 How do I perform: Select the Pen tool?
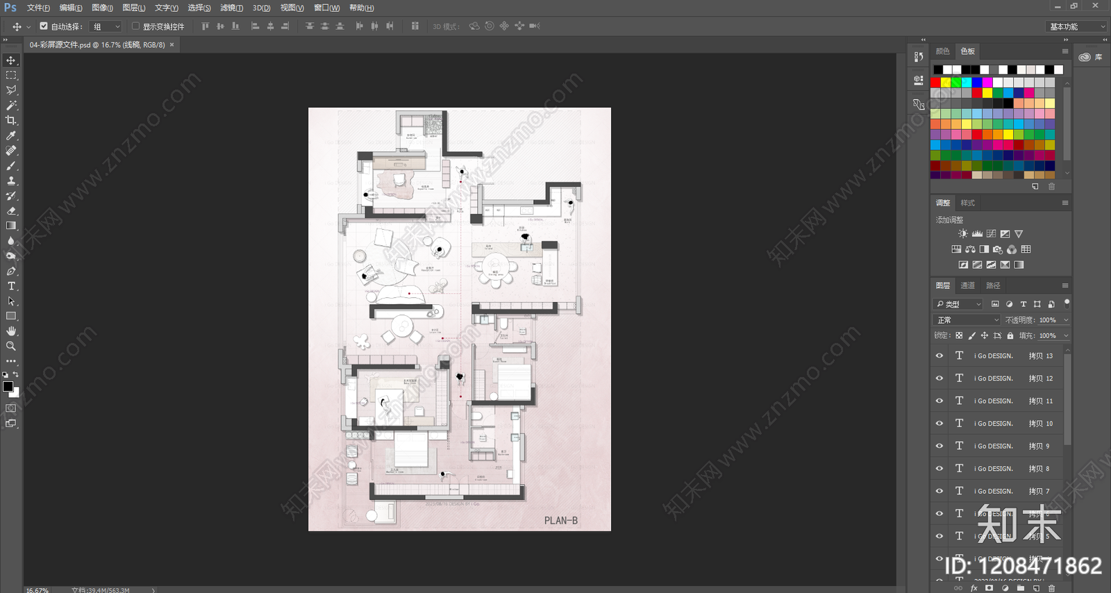point(11,271)
